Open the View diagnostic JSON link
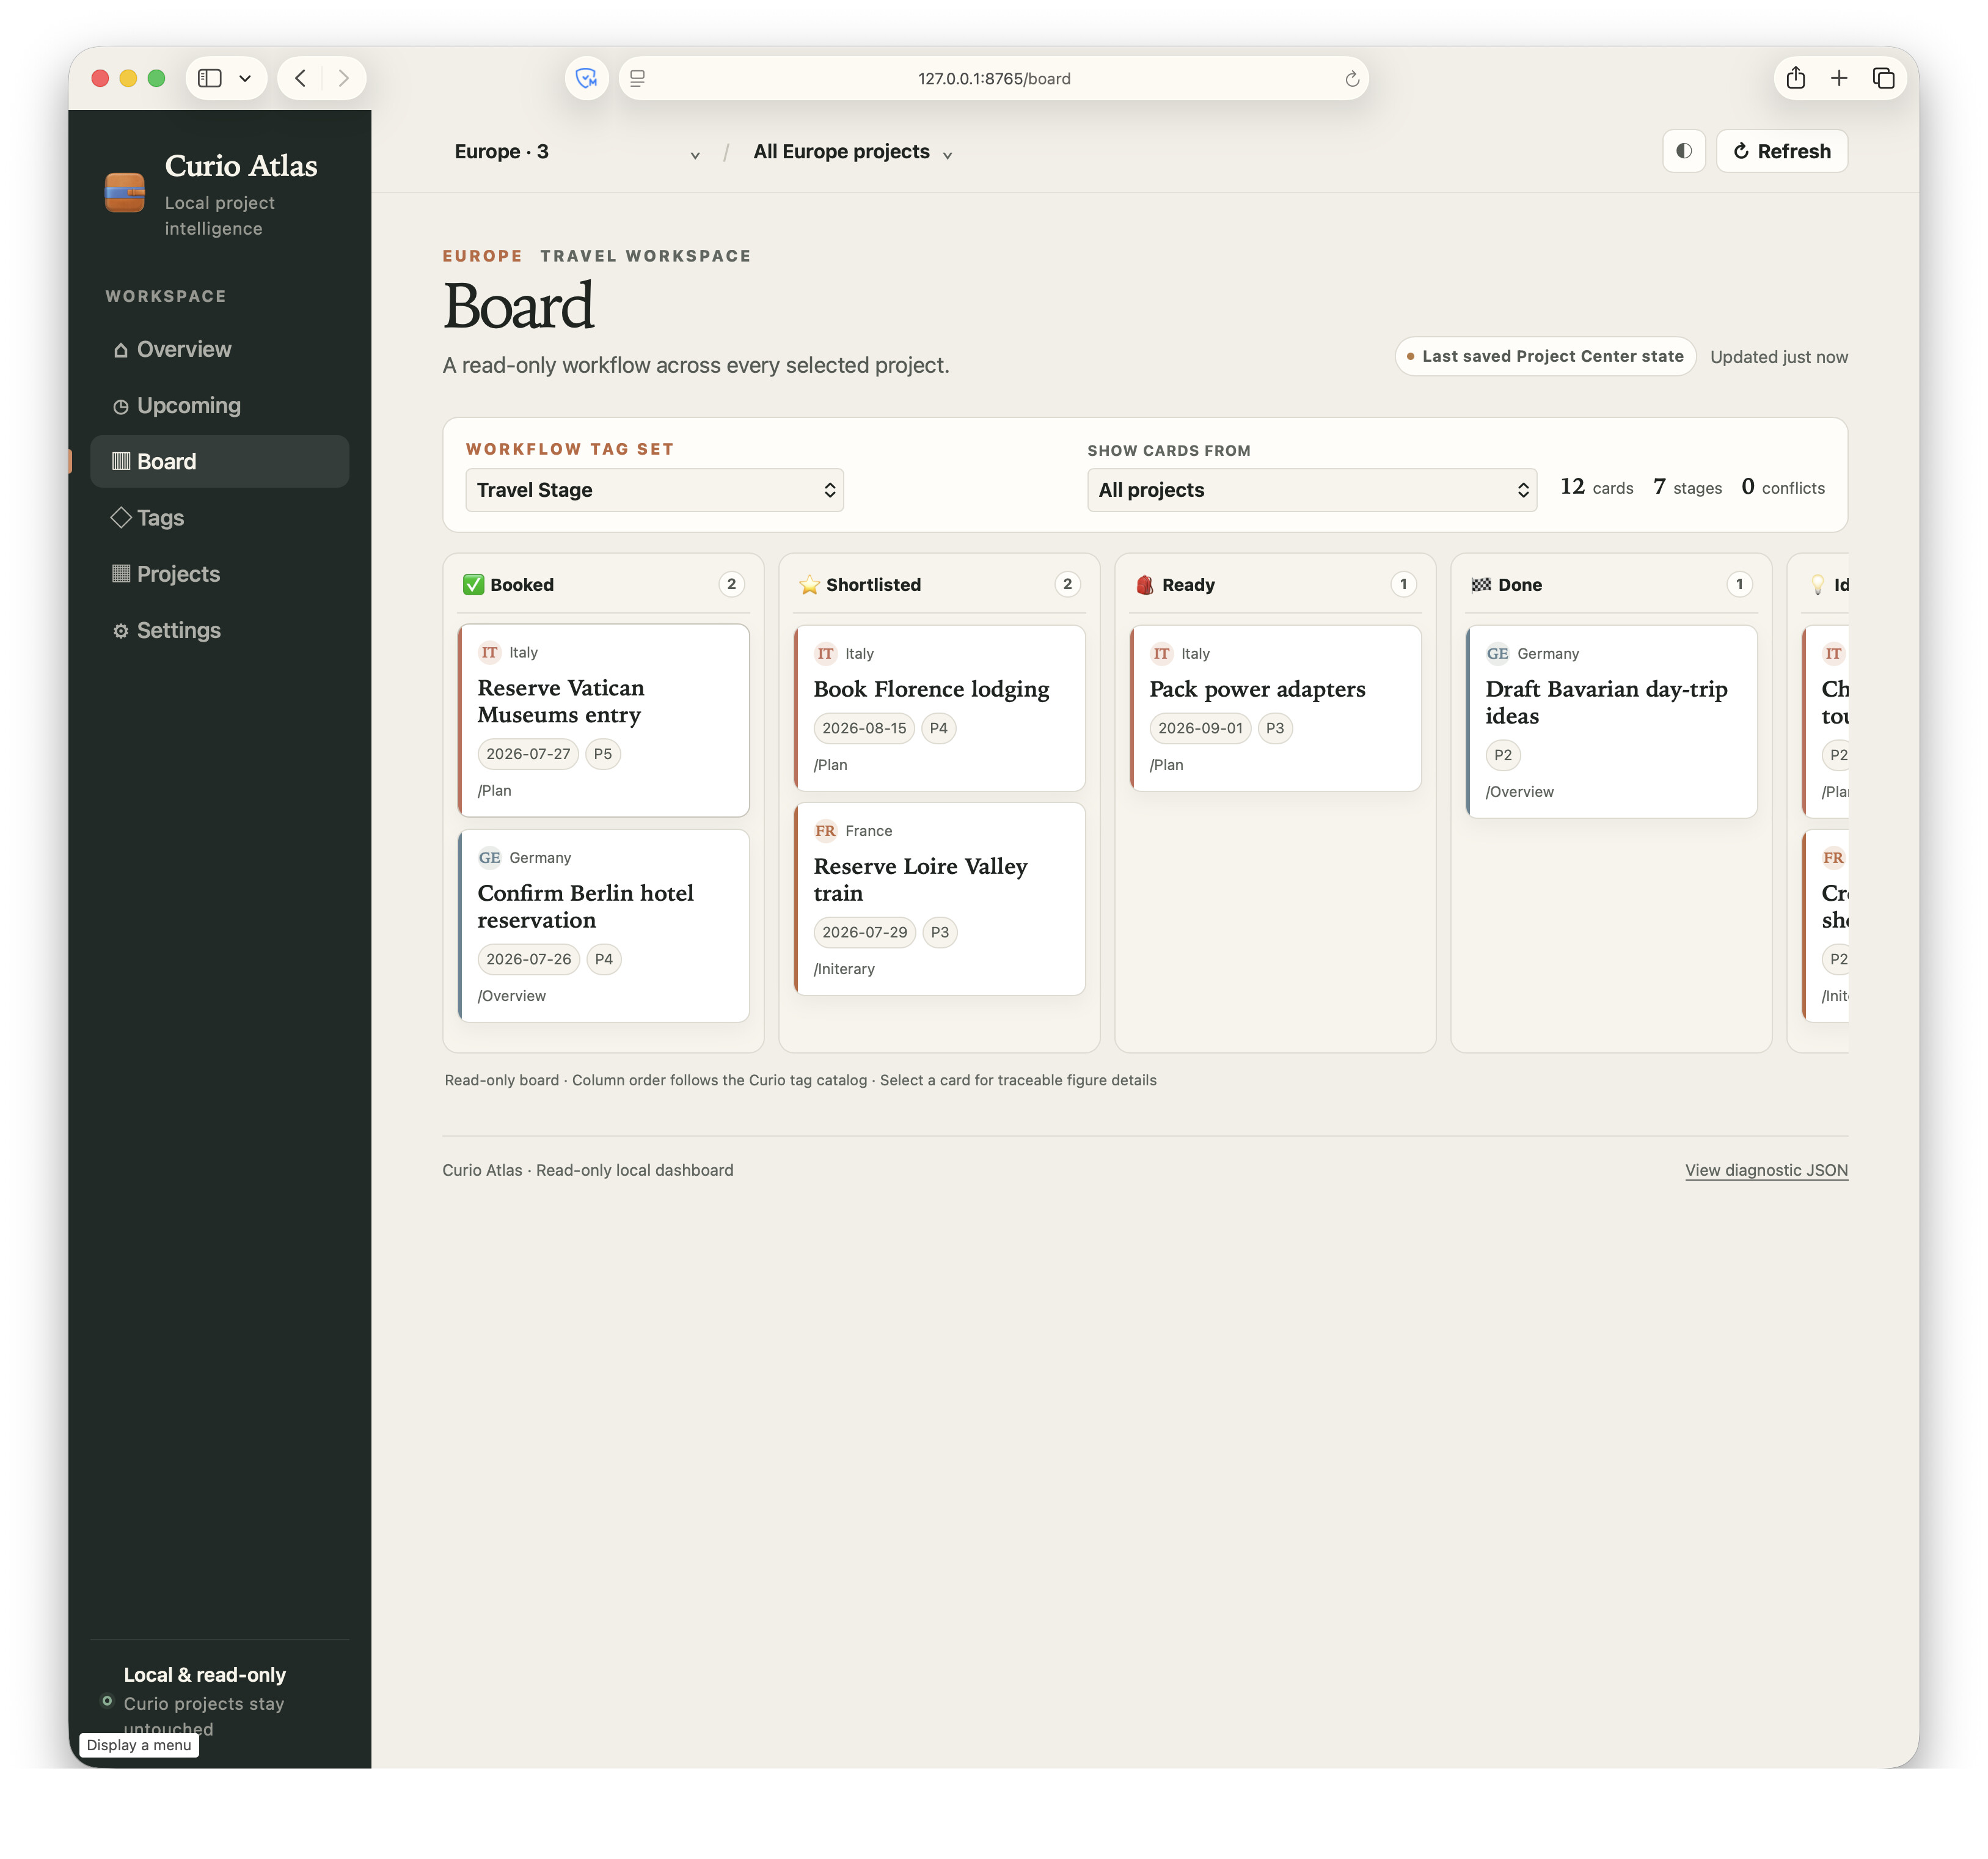 click(1766, 1171)
